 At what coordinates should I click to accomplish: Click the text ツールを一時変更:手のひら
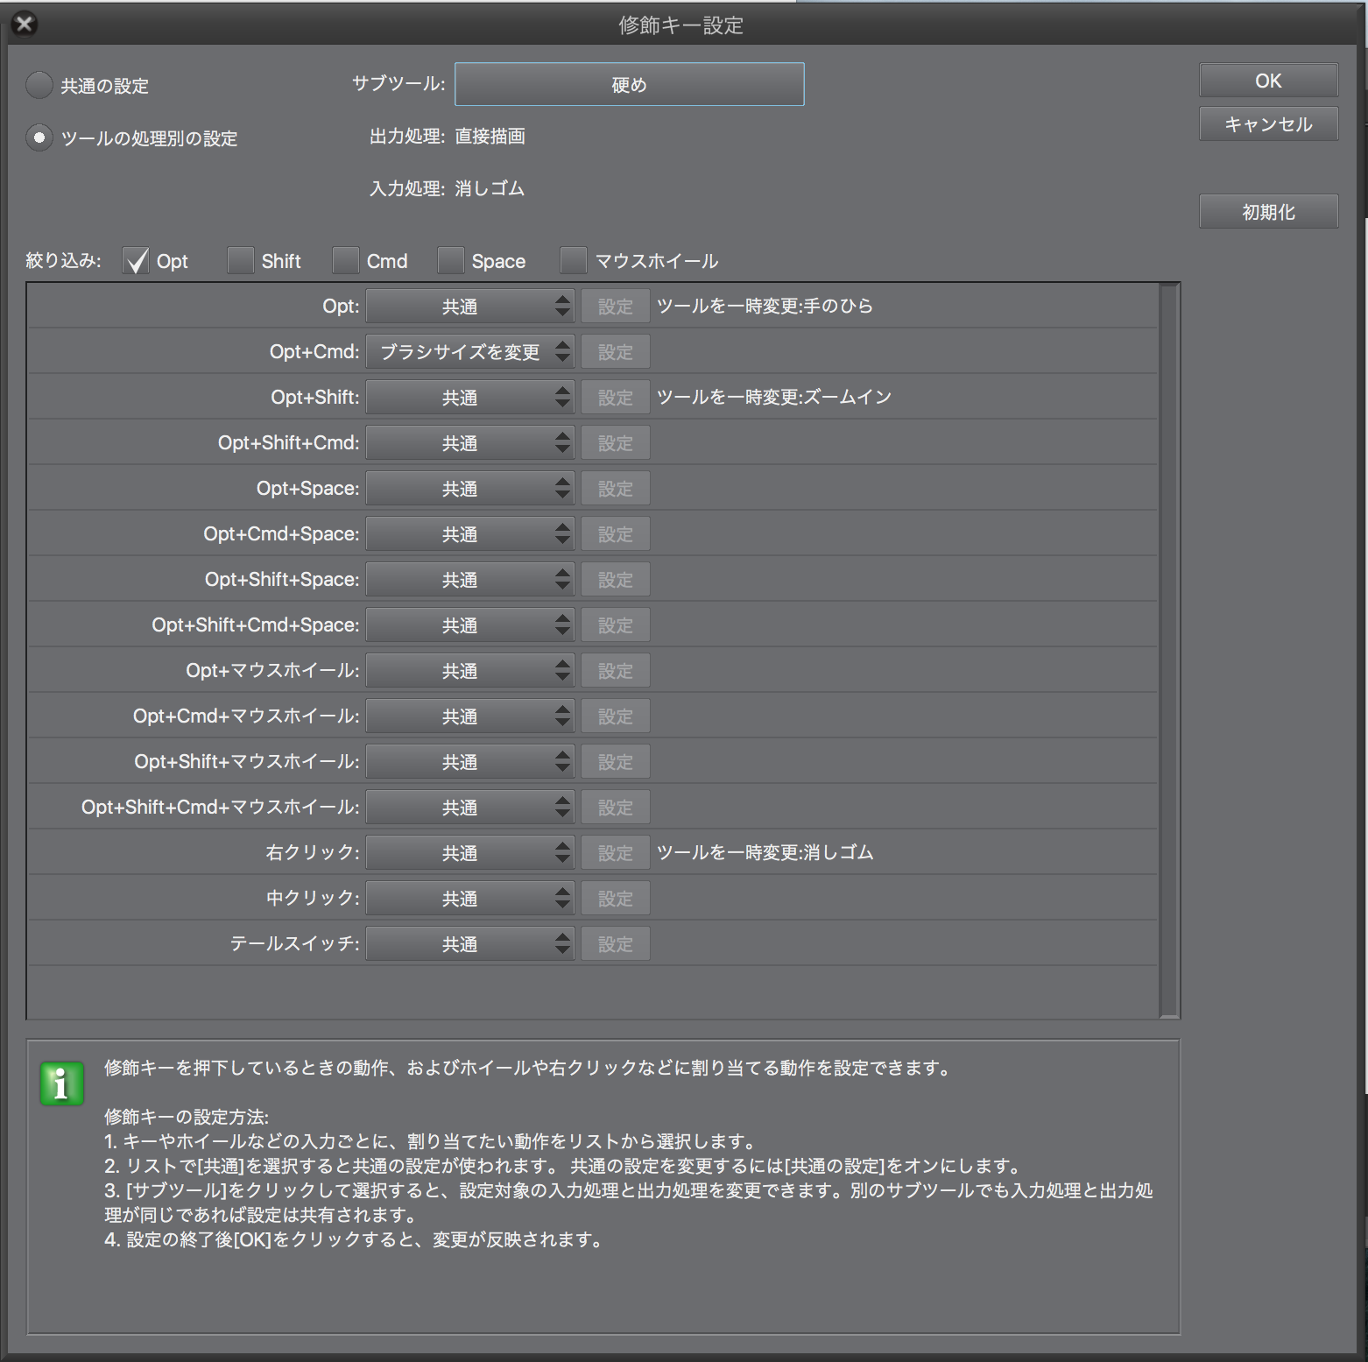pyautogui.click(x=765, y=307)
